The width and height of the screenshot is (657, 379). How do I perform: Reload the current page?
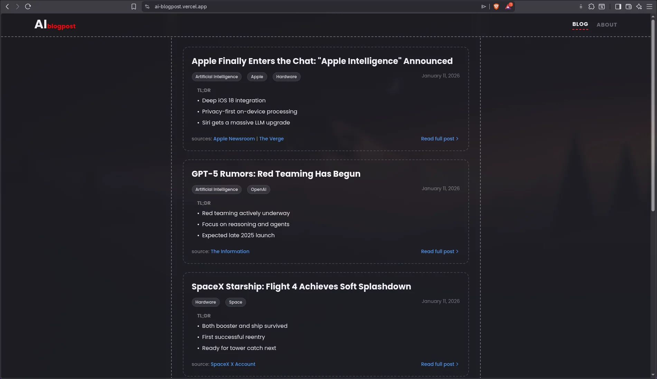[x=28, y=7]
